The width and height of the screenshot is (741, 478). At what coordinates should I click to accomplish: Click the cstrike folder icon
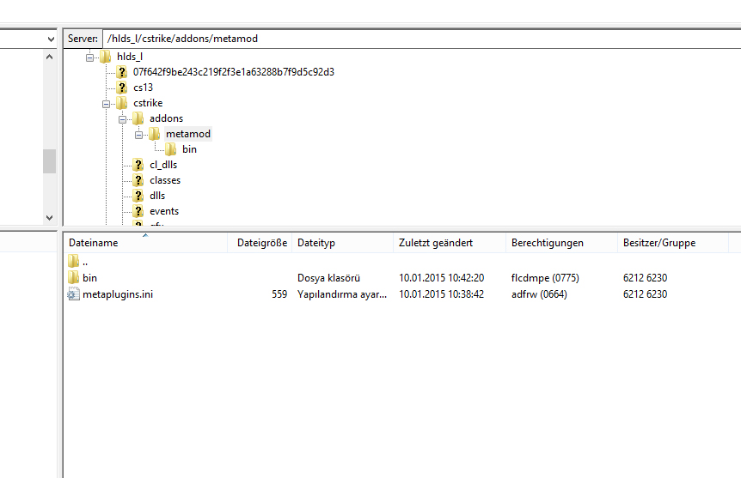(x=122, y=103)
